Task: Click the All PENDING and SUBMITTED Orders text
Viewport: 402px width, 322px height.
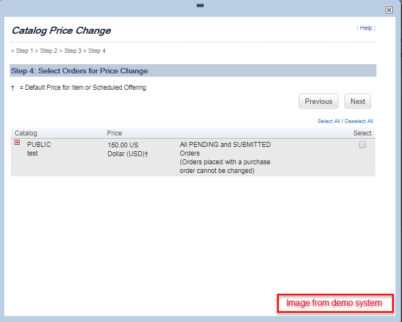Action: click(225, 149)
